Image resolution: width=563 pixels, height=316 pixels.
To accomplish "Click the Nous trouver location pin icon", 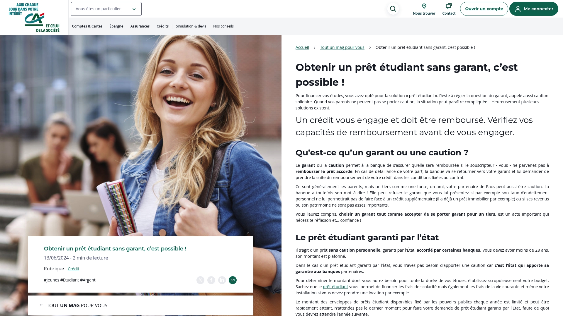I will 423,6.
